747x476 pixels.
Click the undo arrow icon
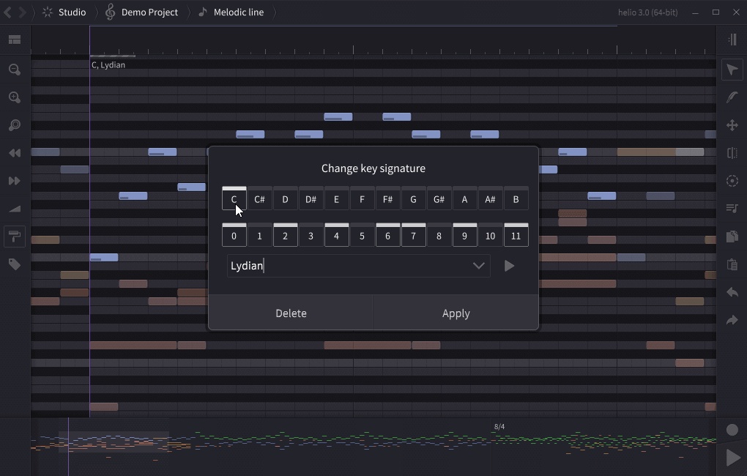pyautogui.click(x=732, y=292)
